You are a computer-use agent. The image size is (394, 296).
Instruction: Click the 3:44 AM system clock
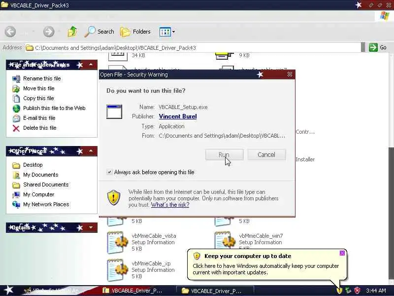(376, 291)
